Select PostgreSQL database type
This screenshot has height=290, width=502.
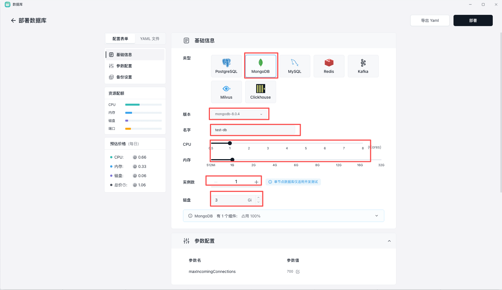coord(226,66)
